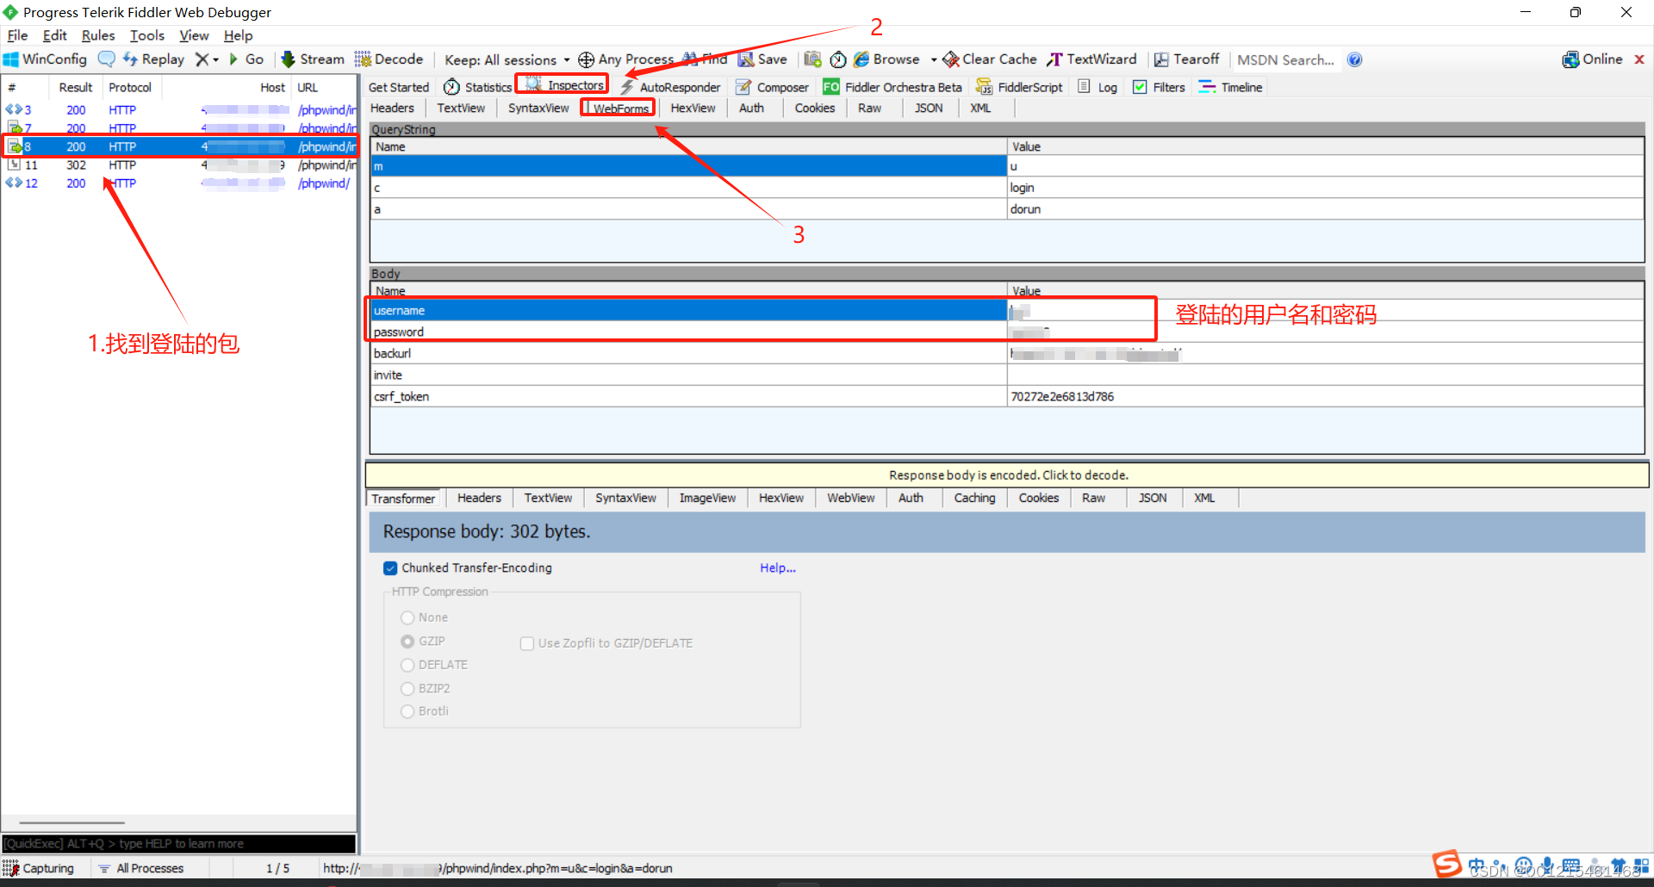
Task: Click the Browse toolbar button
Action: 886,59
